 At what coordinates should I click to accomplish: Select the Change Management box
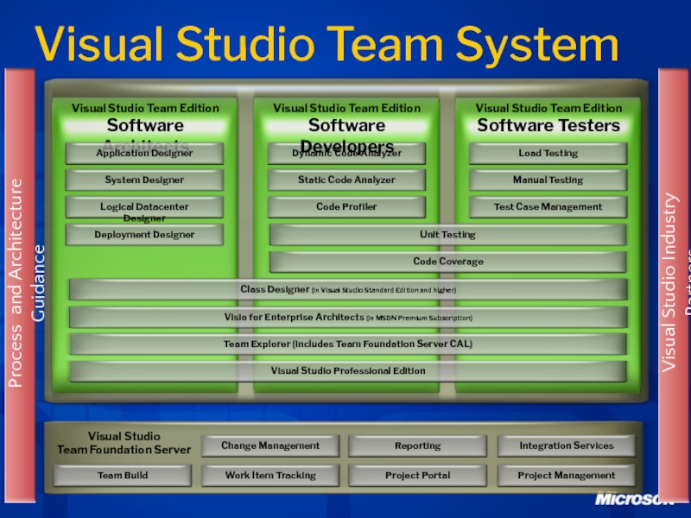pyautogui.click(x=269, y=446)
